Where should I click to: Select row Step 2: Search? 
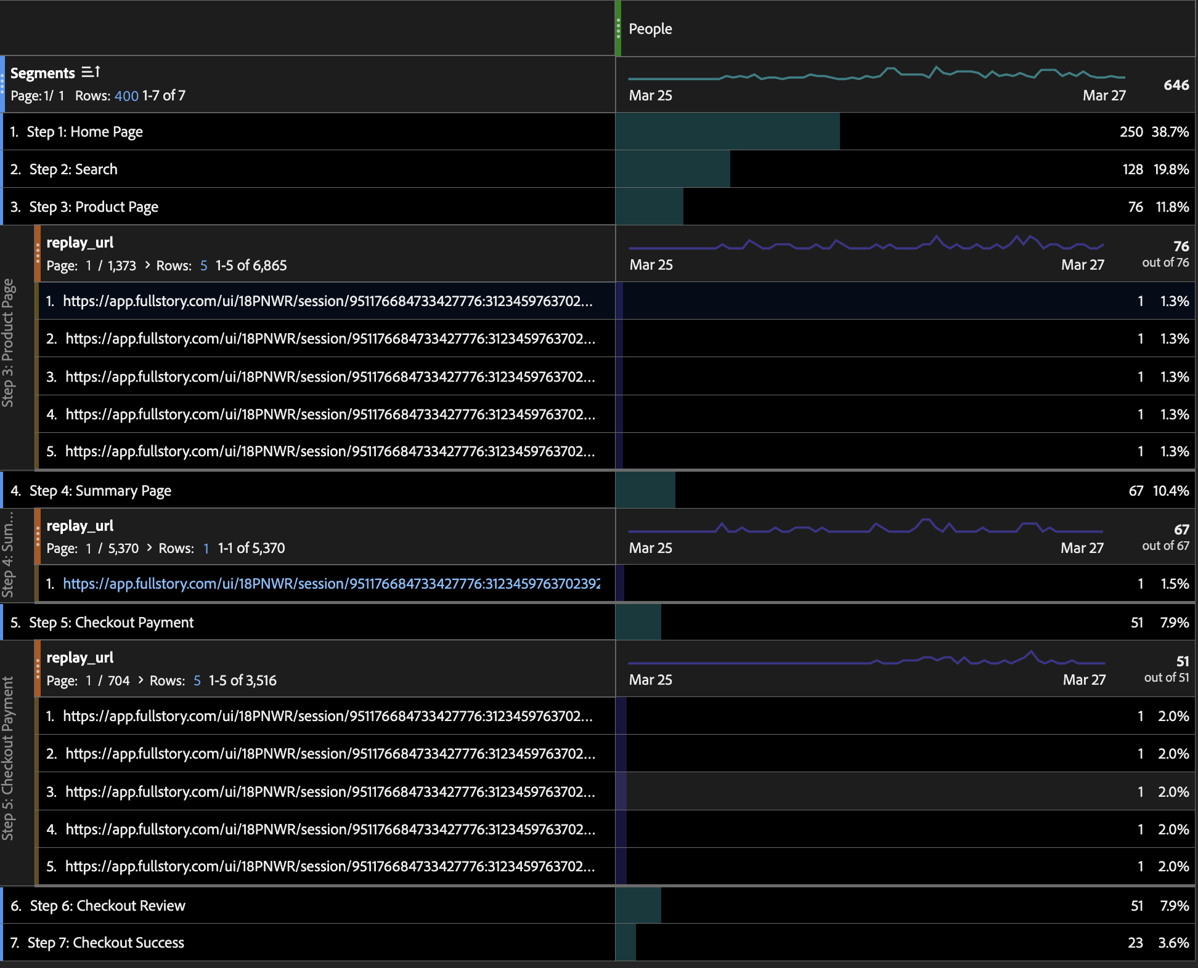pos(309,169)
